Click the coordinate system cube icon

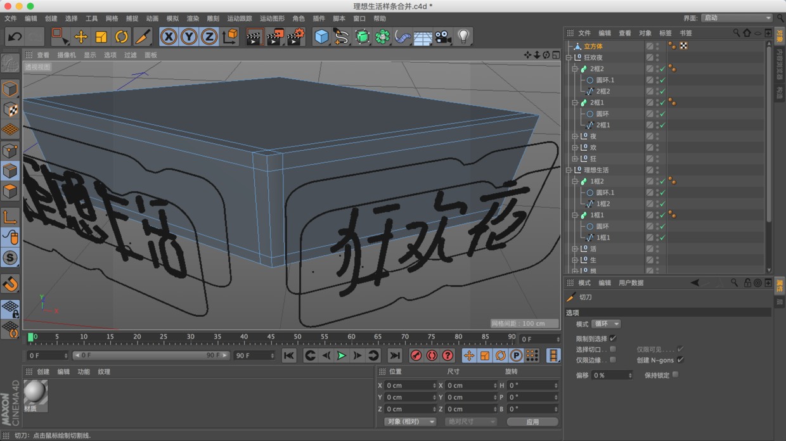tap(230, 37)
